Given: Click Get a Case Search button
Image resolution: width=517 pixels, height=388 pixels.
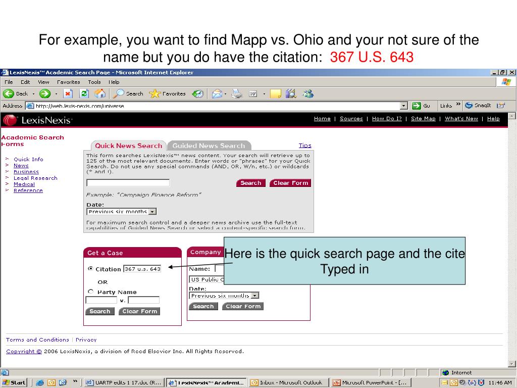Looking at the screenshot, I should point(100,311).
